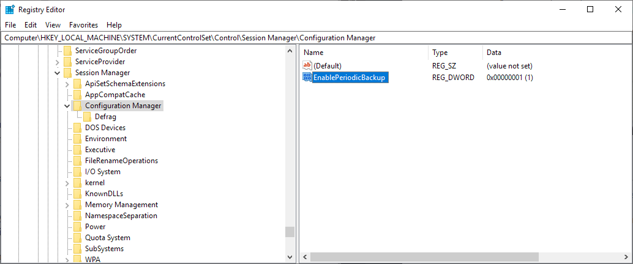Expand the kernel key
This screenshot has height=264, width=633.
click(67, 183)
